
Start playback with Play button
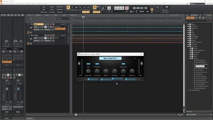click(x=116, y=8)
